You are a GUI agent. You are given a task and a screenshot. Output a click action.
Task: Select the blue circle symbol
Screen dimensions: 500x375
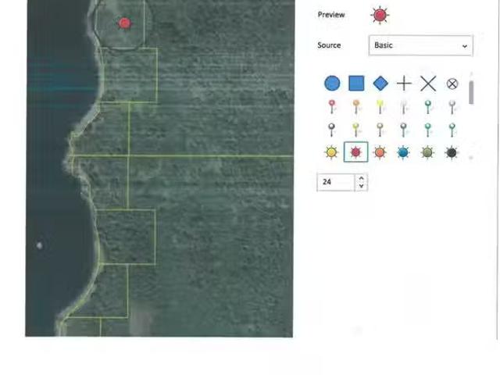332,84
